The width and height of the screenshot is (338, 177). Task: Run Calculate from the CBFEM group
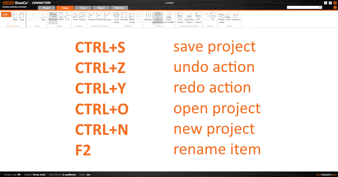(124, 17)
